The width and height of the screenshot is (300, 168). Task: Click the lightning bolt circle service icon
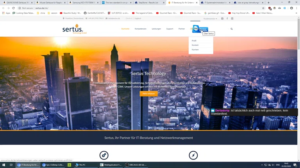[193, 155]
